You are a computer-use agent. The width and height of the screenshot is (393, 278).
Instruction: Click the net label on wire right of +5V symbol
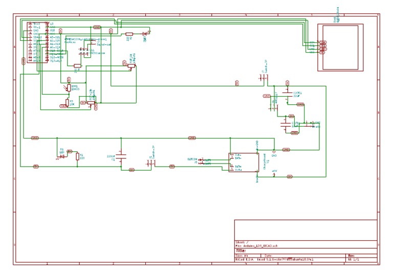[290, 177]
